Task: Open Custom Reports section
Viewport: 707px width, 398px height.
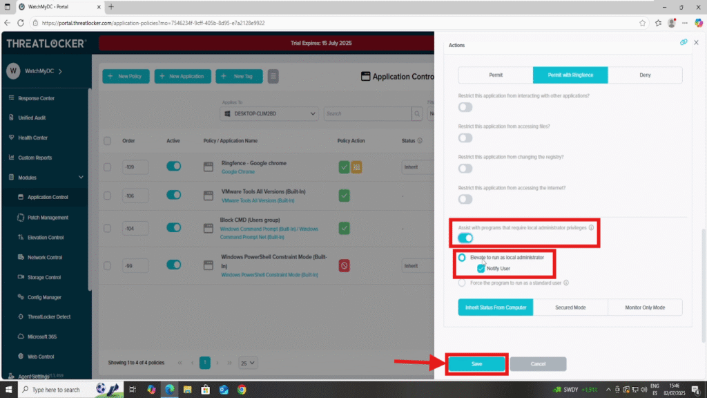Action: coord(35,158)
